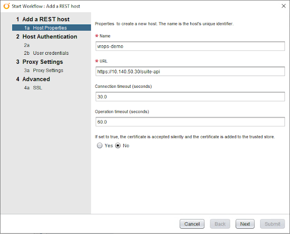Screen dimensions: 290x234
Task: Select the Yes radio button
Action: tap(100, 146)
